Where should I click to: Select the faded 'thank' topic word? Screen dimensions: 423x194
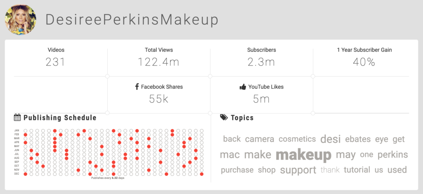pos(330,170)
